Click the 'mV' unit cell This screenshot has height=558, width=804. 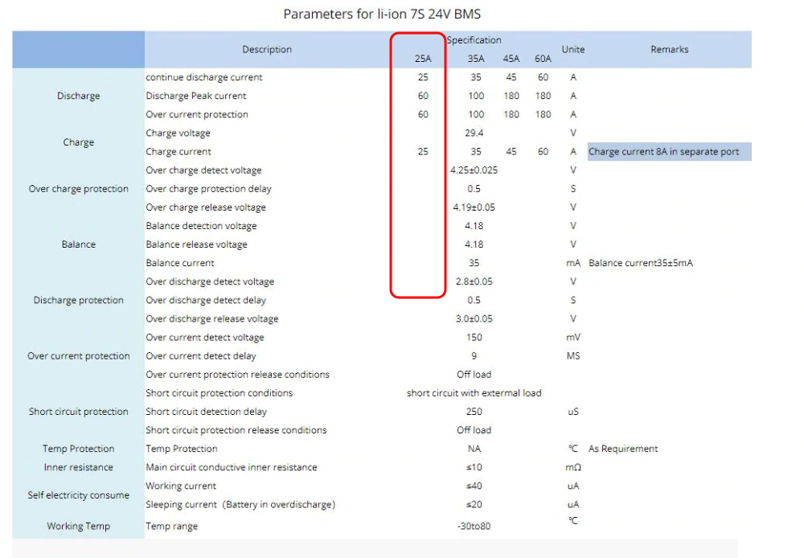click(x=573, y=338)
